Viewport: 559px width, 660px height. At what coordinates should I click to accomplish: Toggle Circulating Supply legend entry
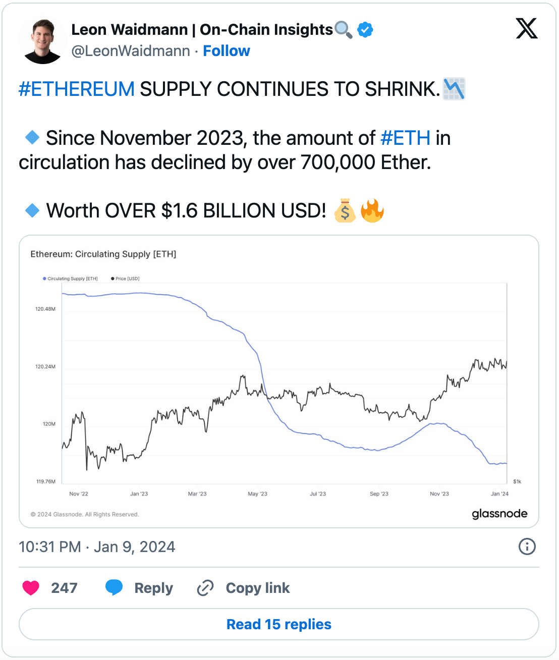pos(71,279)
